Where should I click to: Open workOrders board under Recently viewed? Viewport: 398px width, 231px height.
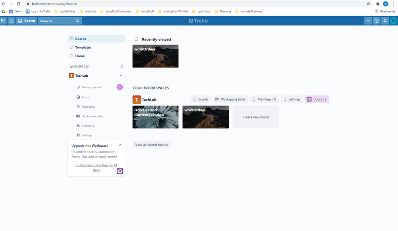(155, 56)
